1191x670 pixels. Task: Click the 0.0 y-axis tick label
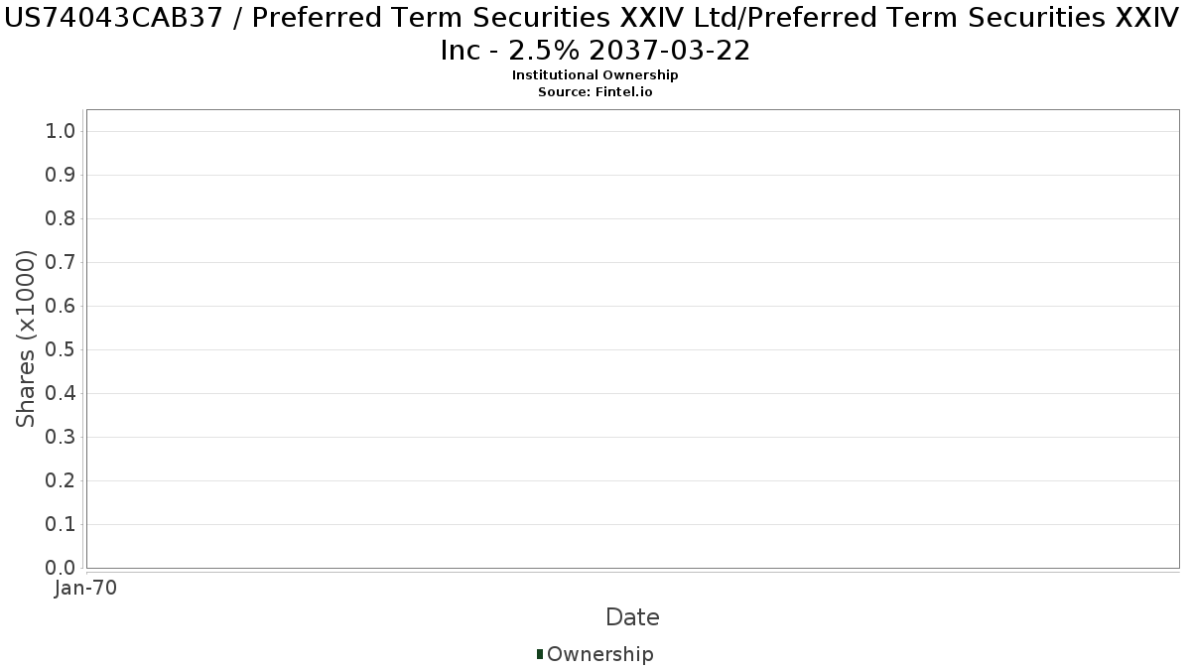click(62, 569)
